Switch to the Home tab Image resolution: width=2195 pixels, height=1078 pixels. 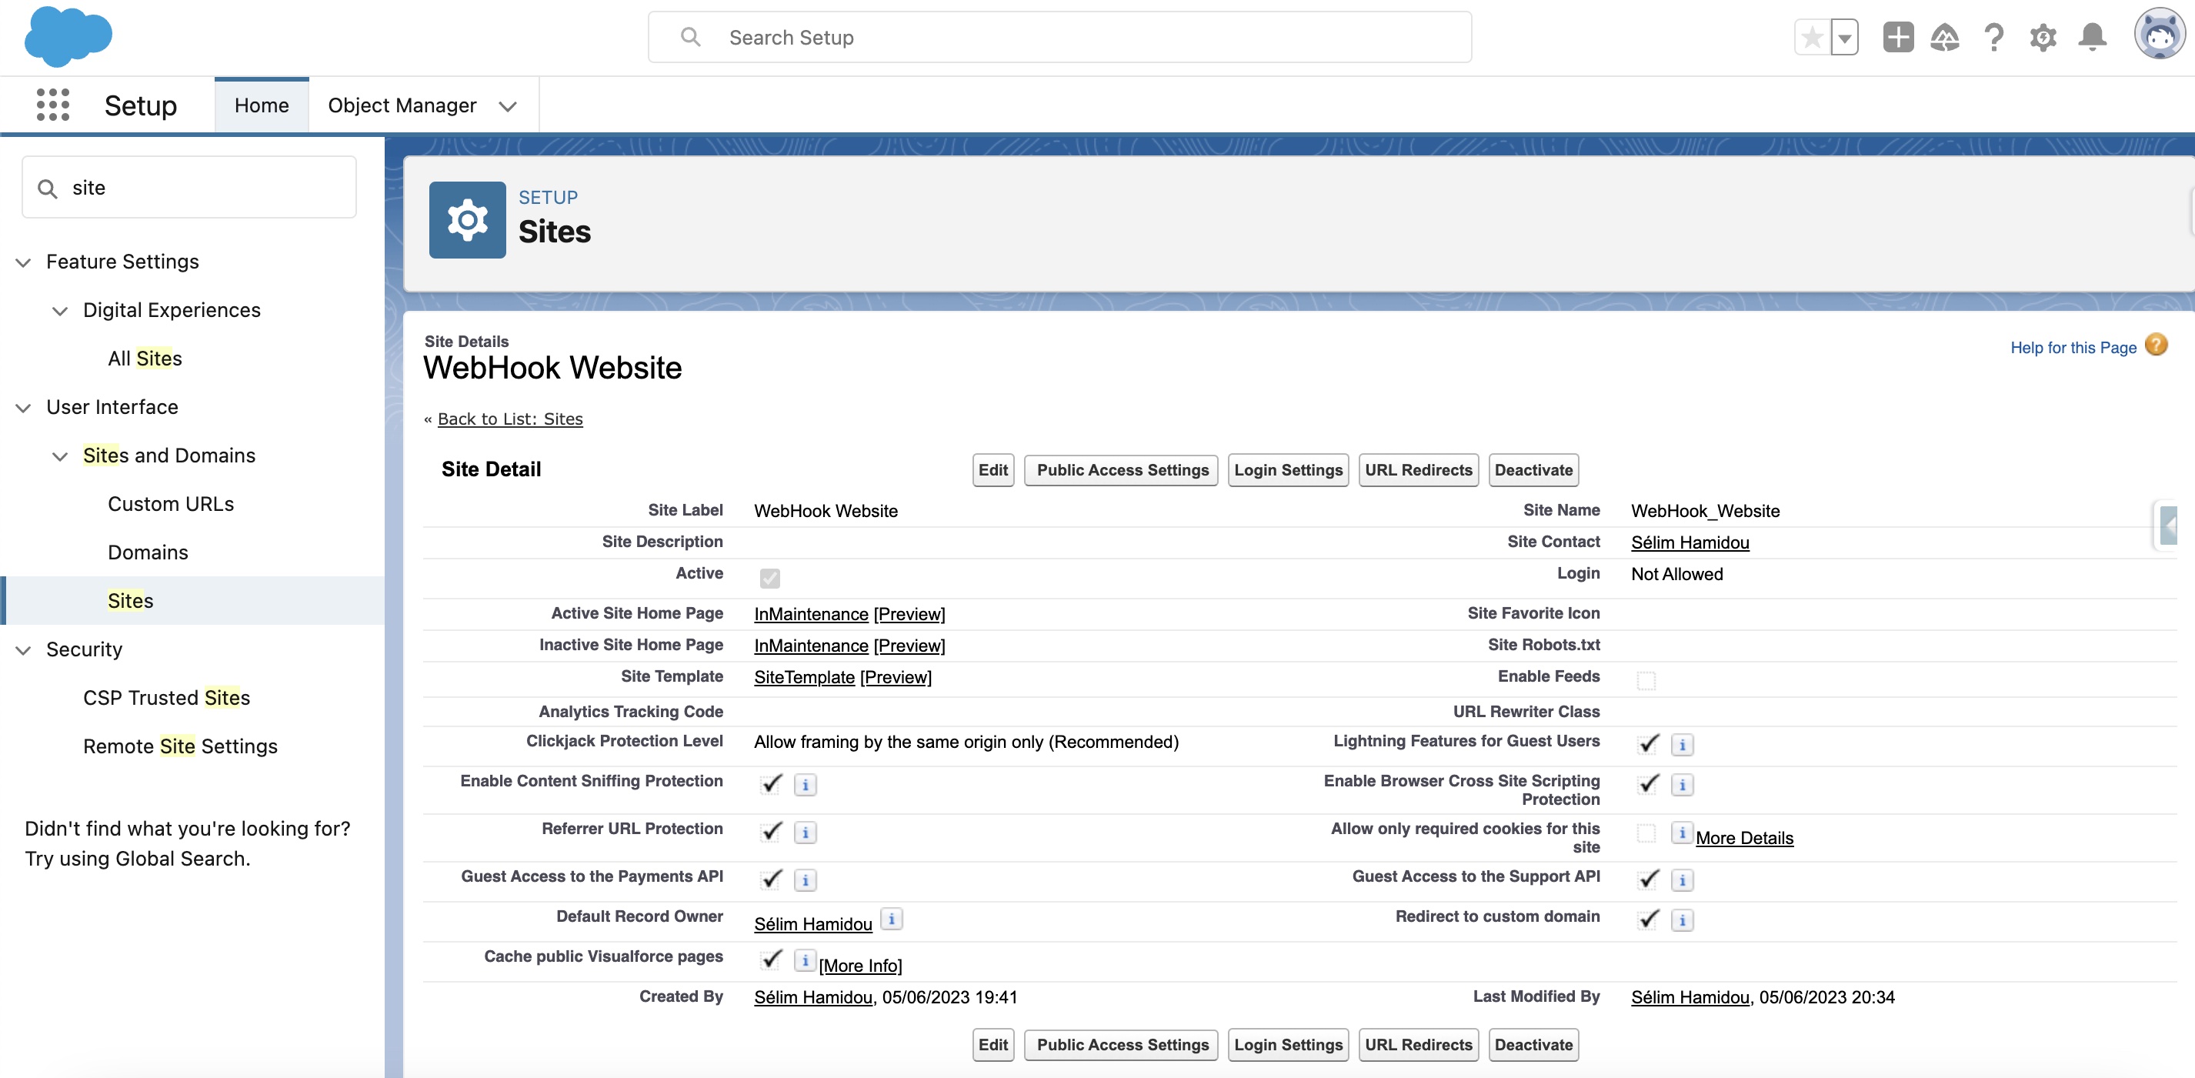click(262, 105)
